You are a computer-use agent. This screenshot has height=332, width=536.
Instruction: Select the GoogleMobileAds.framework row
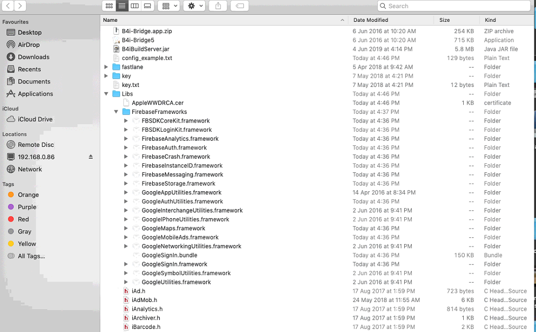(x=318, y=237)
